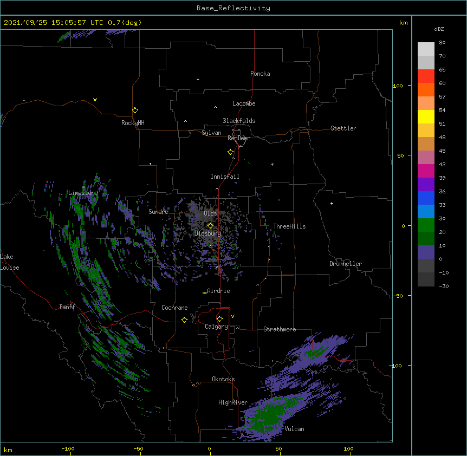Click the Banff label
The image size is (467, 456).
pyautogui.click(x=67, y=307)
